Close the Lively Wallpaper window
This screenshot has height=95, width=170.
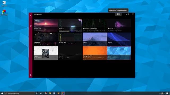(133, 14)
